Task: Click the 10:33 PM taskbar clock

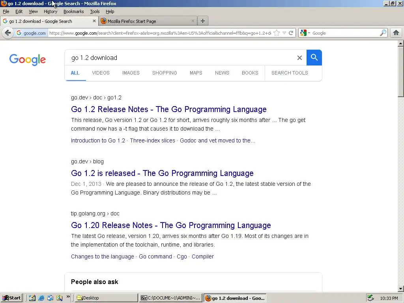Action: tap(389, 298)
